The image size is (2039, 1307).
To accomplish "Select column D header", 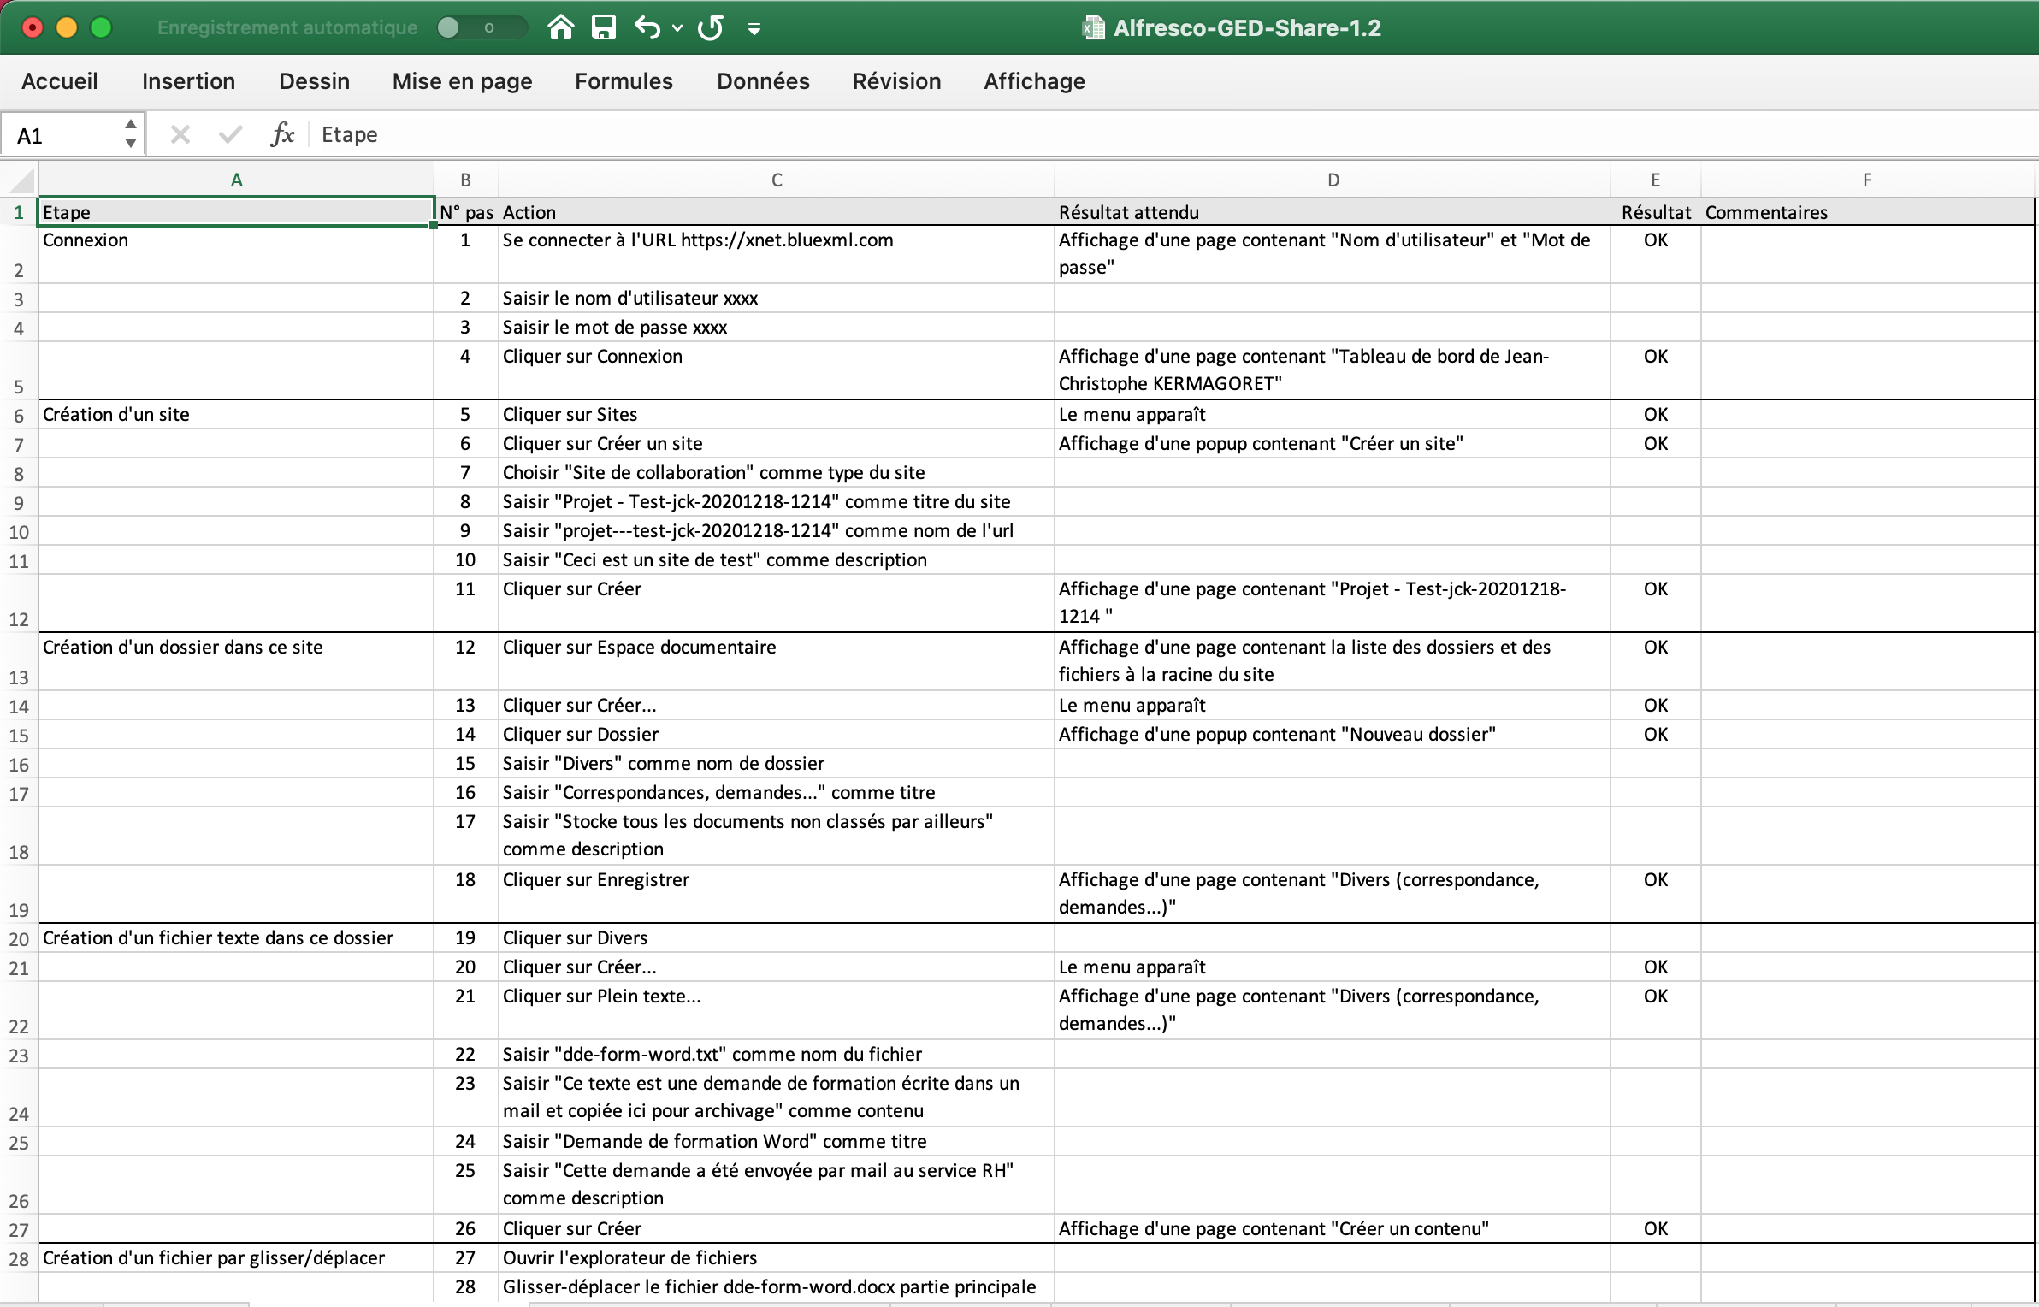I will coord(1333,180).
